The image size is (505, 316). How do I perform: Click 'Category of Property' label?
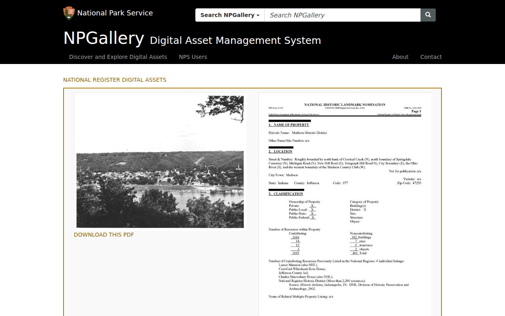(364, 201)
